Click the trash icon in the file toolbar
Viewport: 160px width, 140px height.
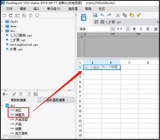31,15
